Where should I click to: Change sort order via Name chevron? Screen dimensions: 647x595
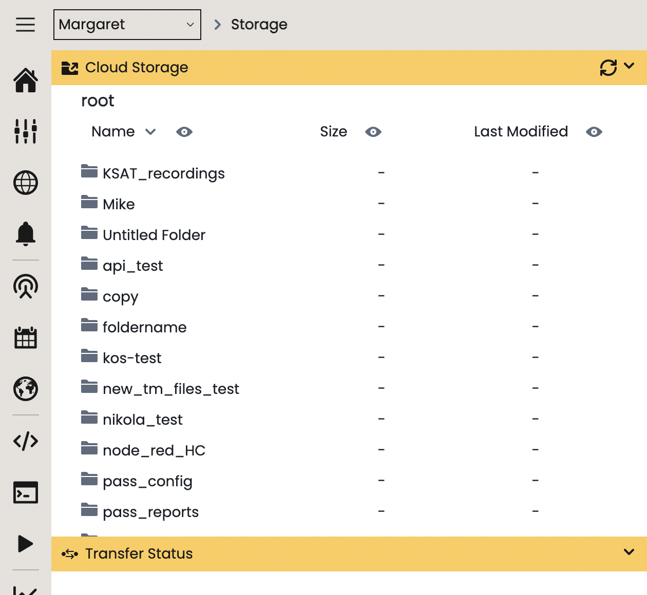coord(150,132)
